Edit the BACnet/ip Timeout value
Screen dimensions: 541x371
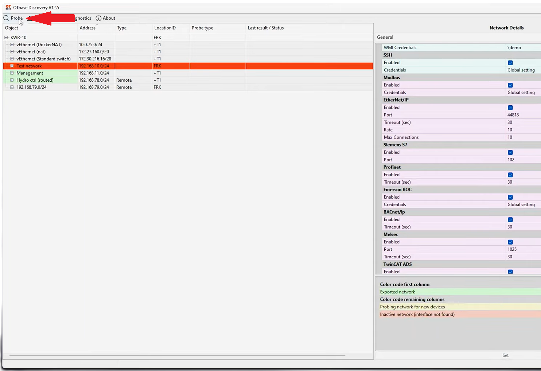click(524, 227)
